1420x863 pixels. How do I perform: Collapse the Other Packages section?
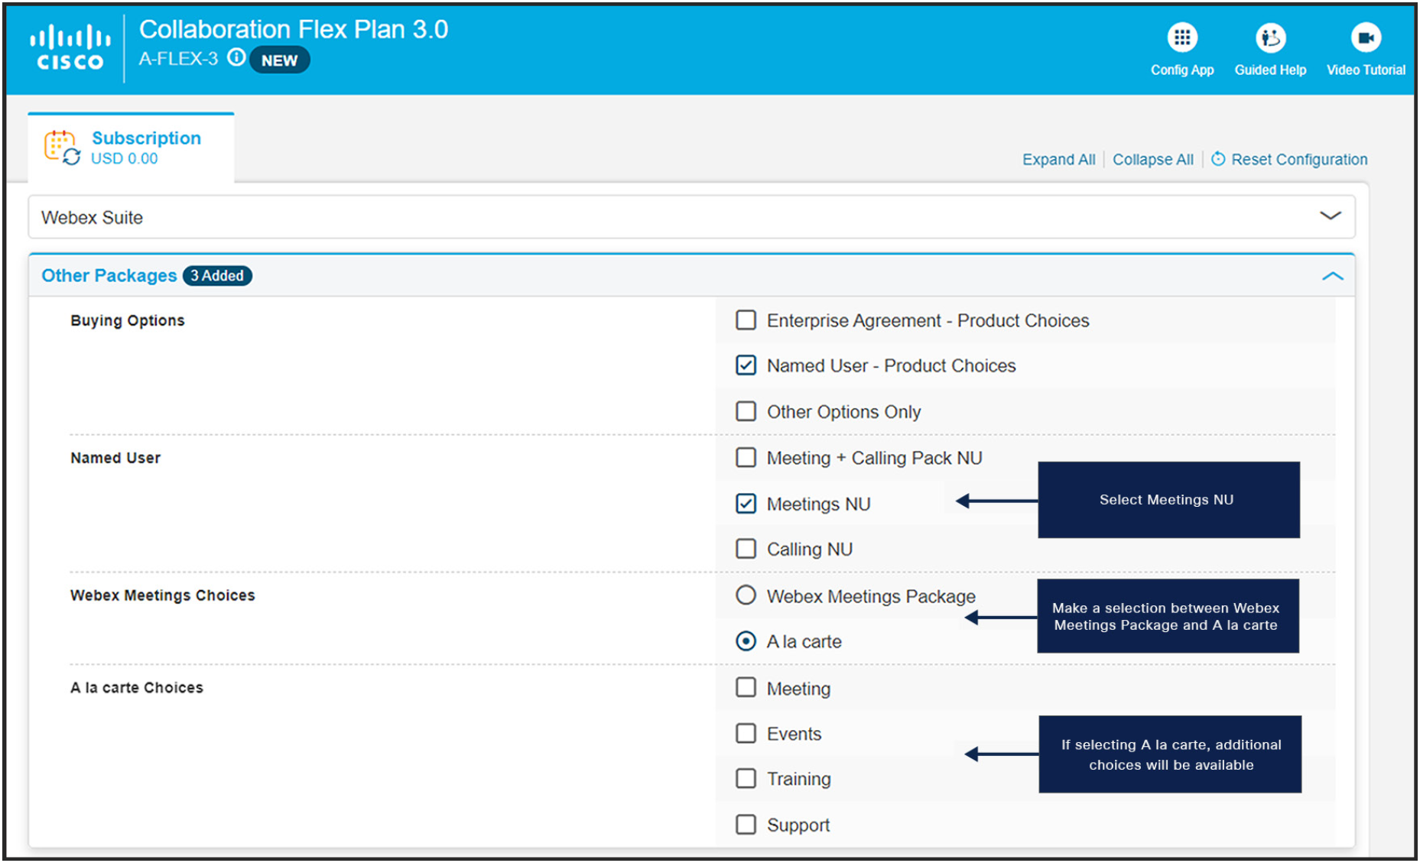(1334, 275)
